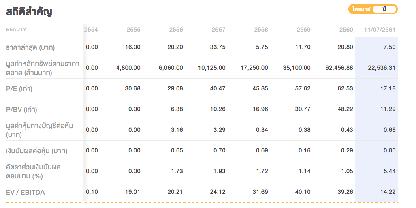416x208 pixels.
Task: Select the 5.44 dividend yield cell
Action: (x=389, y=171)
